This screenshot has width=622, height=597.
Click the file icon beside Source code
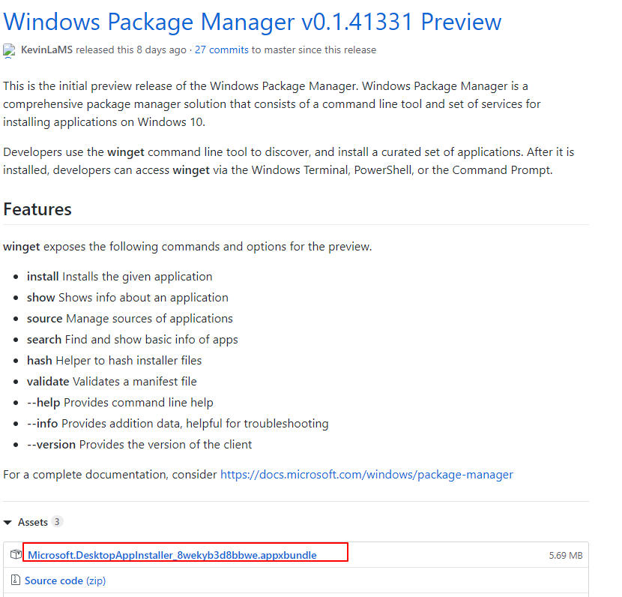click(x=16, y=580)
